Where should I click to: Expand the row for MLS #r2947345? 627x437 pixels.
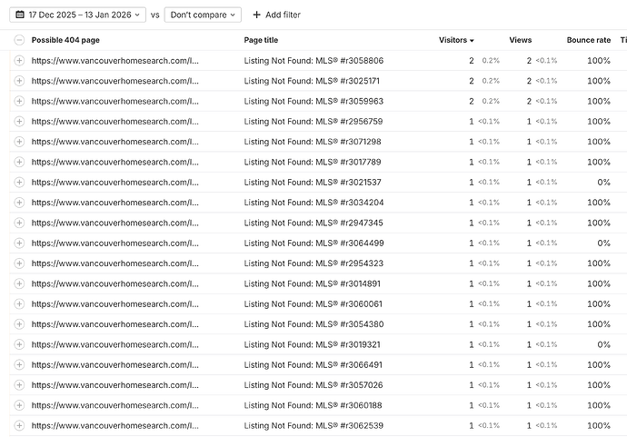coord(19,223)
